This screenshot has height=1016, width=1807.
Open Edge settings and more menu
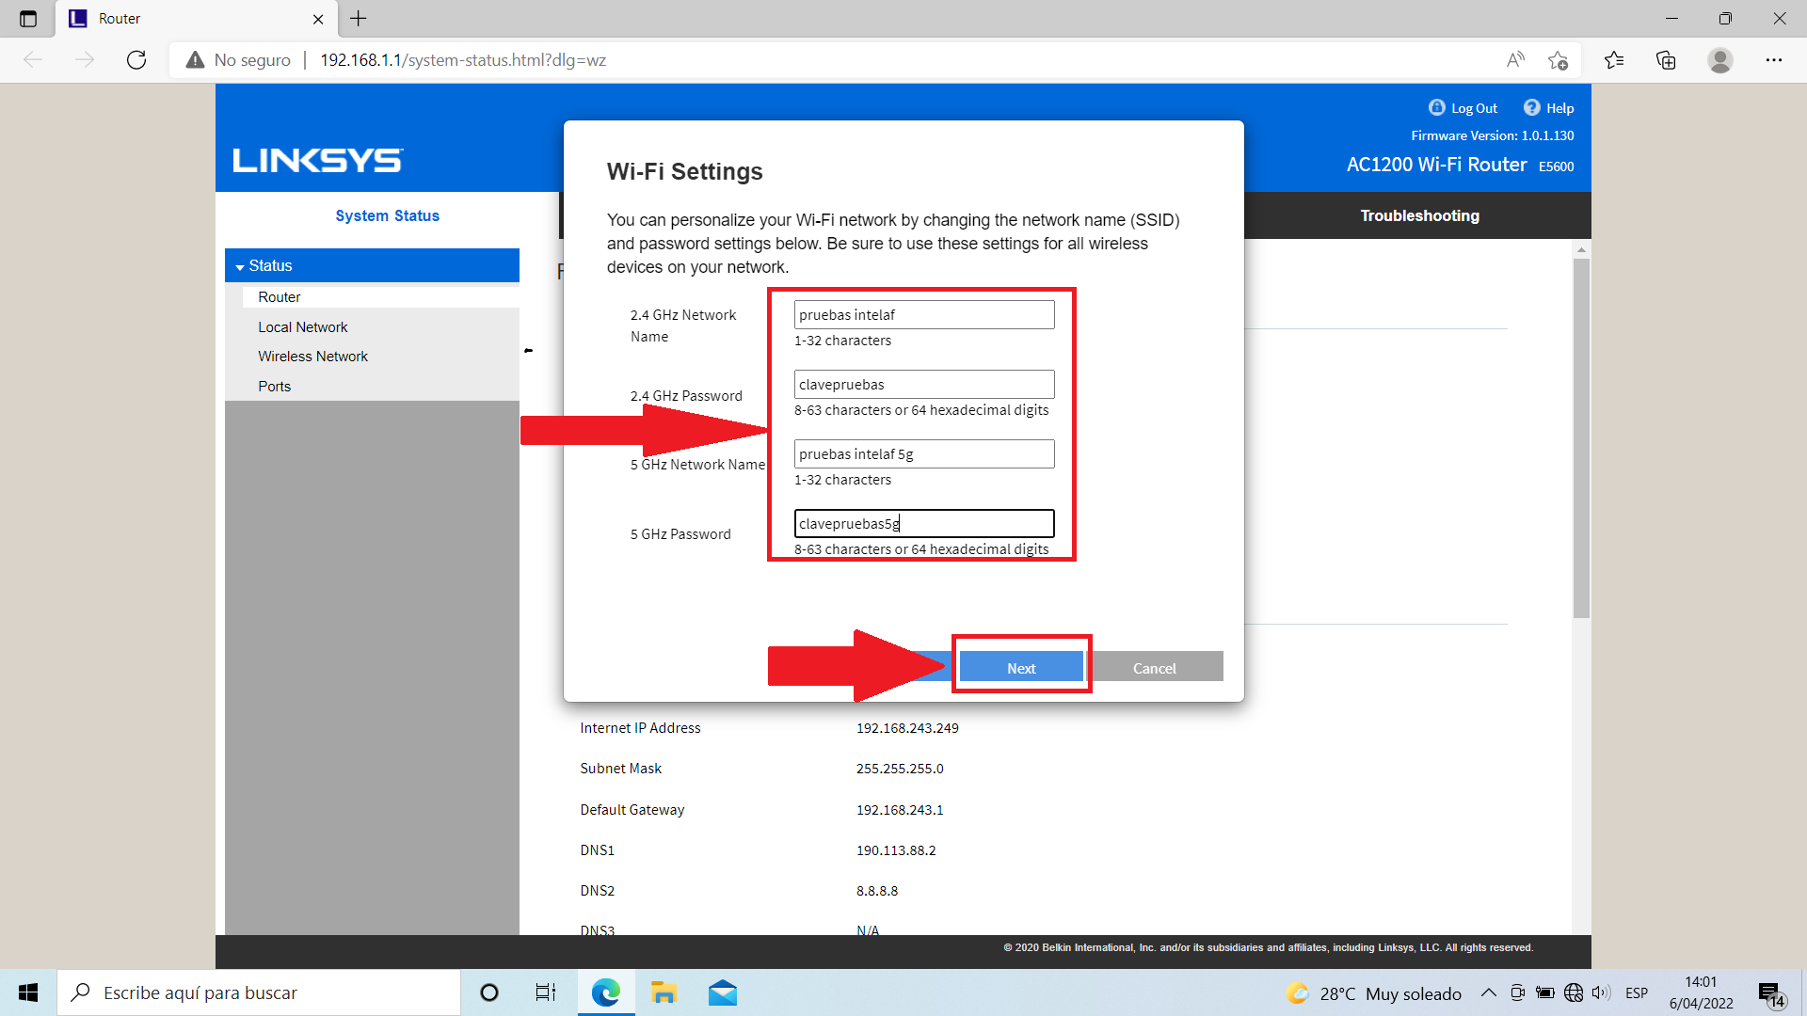tap(1773, 60)
